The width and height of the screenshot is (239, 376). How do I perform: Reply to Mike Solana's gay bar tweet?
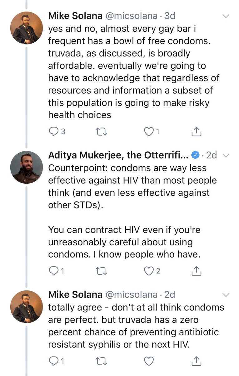click(53, 132)
